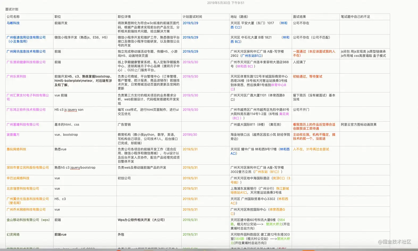Click the 2019年5月30日 timestamp at top
This screenshot has height=251, width=418.
click(x=226, y=3)
